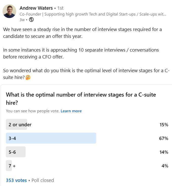Image resolution: width=172 pixels, height=186 pixels.
Task: Open Andrew Waters' profile photo
Action: [9, 11]
